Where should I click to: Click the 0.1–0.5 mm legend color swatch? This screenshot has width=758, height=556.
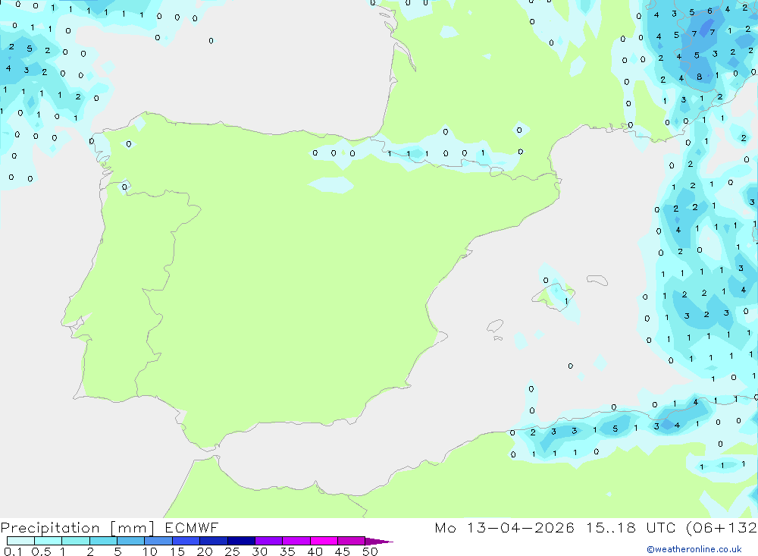[20, 541]
